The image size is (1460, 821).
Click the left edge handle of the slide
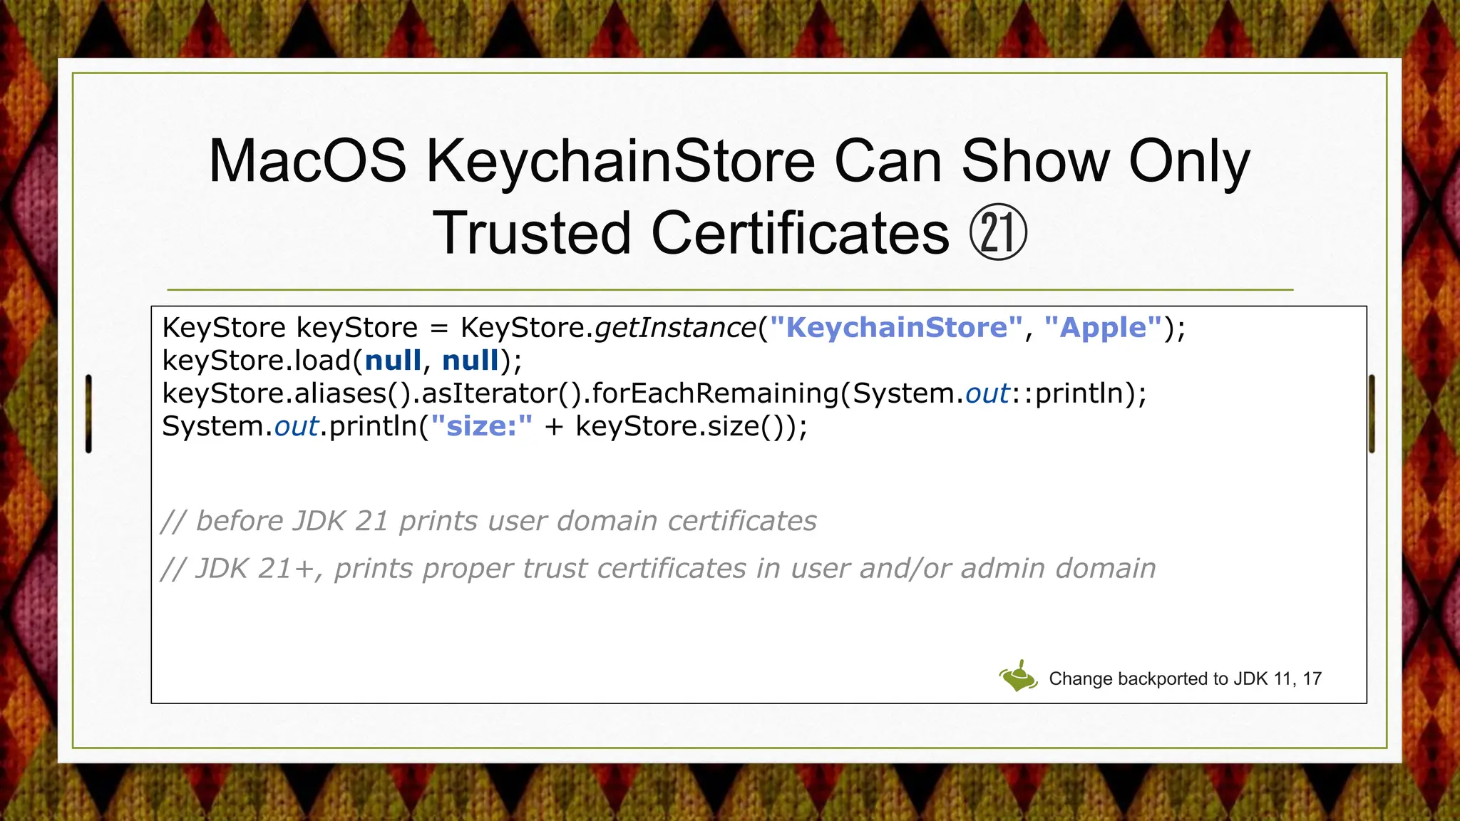click(x=88, y=413)
